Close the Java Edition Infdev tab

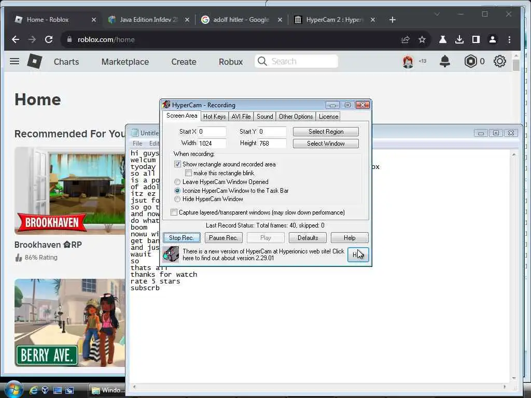(x=187, y=20)
